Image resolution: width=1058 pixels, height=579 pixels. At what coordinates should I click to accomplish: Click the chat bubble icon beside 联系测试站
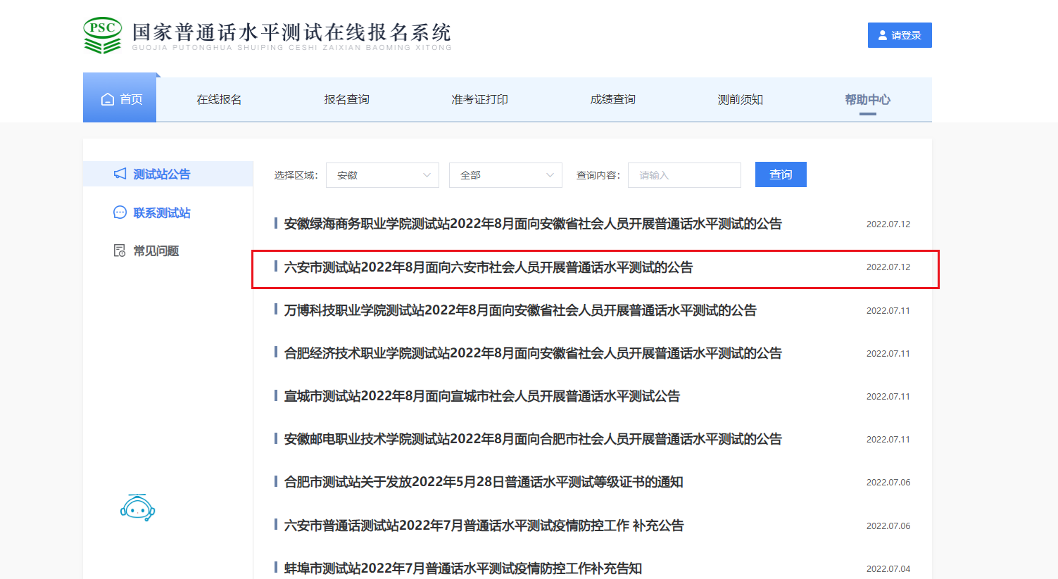[120, 212]
